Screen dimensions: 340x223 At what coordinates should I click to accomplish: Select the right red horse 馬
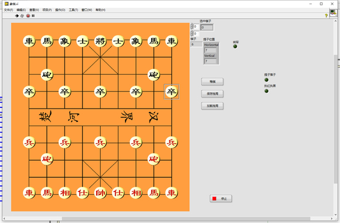[154, 193]
